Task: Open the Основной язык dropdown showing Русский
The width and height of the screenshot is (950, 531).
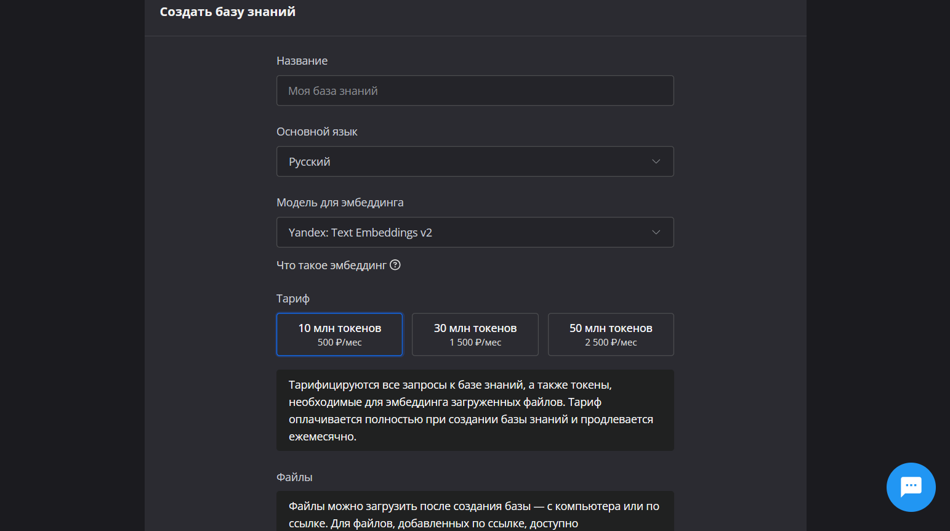Action: pos(475,161)
